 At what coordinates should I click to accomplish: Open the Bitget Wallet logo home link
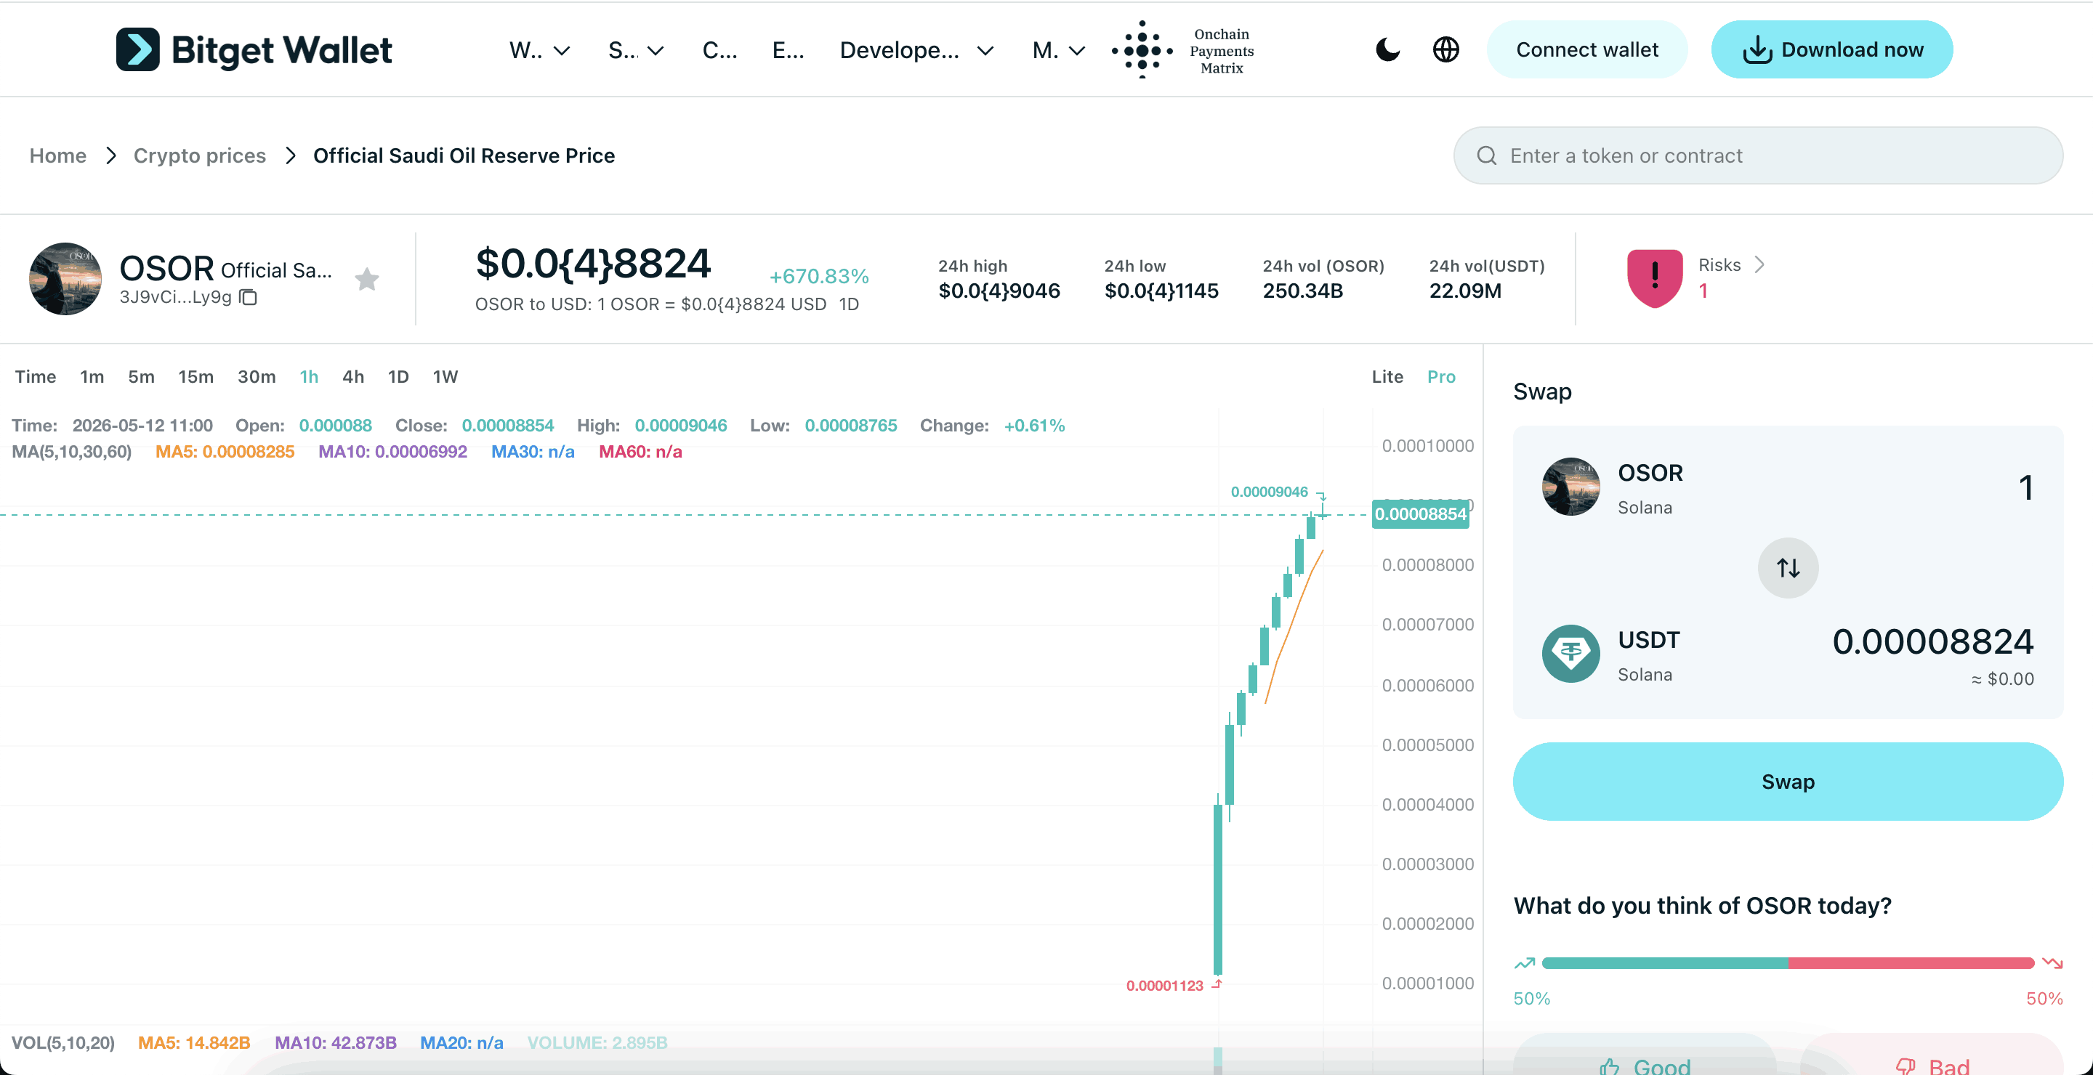click(254, 49)
